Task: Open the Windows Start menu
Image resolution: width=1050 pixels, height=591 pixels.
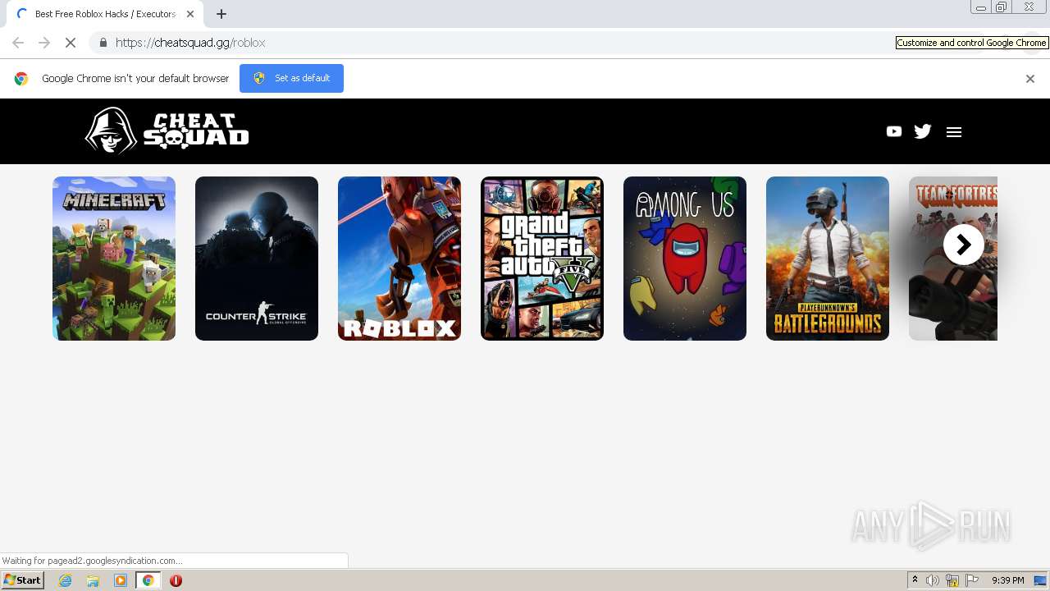Action: [22, 580]
